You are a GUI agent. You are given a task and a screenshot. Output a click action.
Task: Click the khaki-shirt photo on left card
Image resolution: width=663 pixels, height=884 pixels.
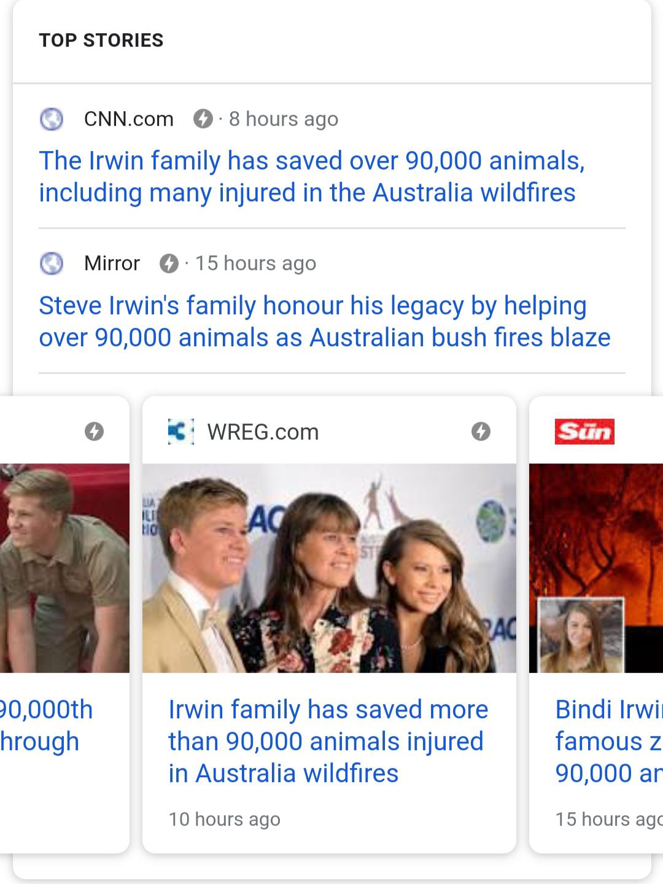pyautogui.click(x=64, y=568)
